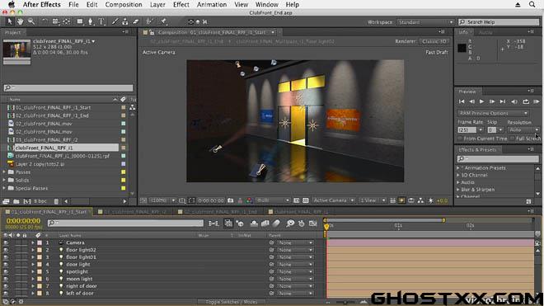Select the Pen tool
The height and width of the screenshot is (306, 544).
point(91,21)
